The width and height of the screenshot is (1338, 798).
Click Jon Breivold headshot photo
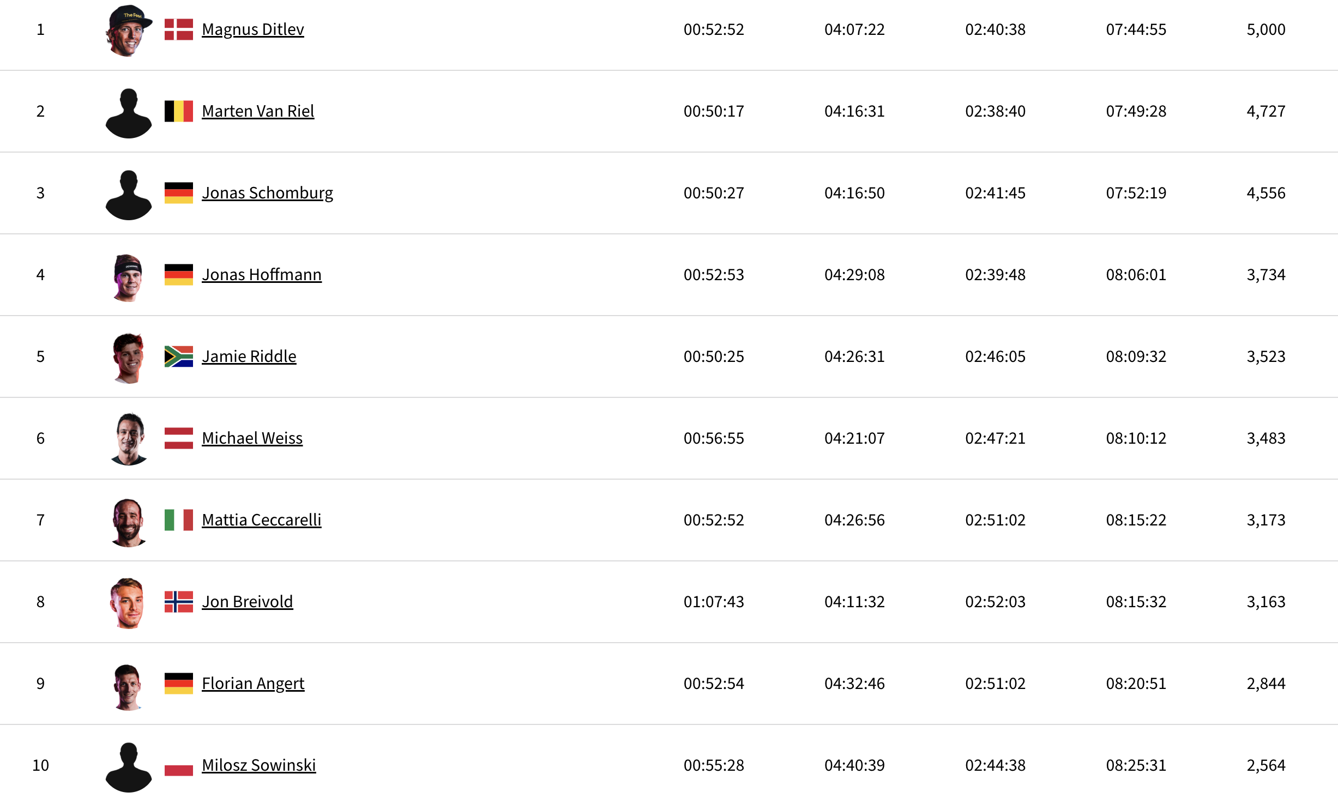(128, 603)
